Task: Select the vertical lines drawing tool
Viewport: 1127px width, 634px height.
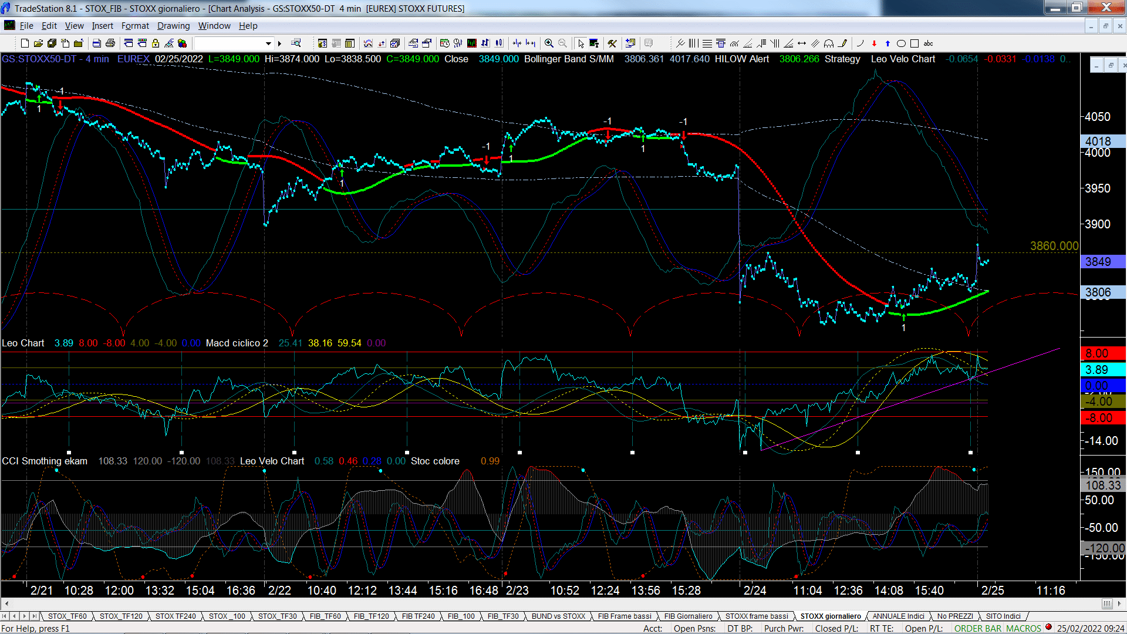Action: tap(693, 43)
